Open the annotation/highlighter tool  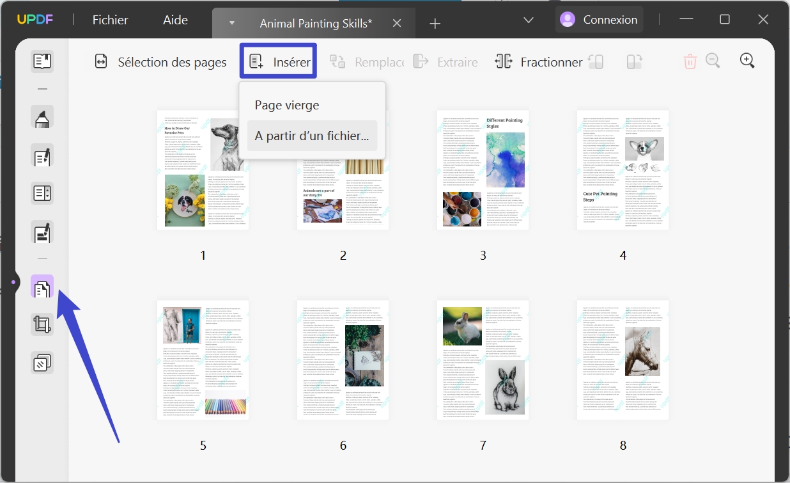42,117
